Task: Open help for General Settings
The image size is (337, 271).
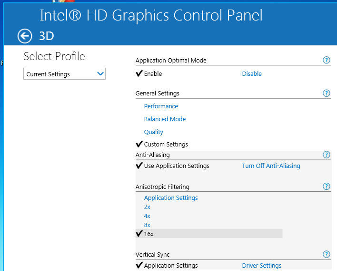Action: (x=326, y=94)
